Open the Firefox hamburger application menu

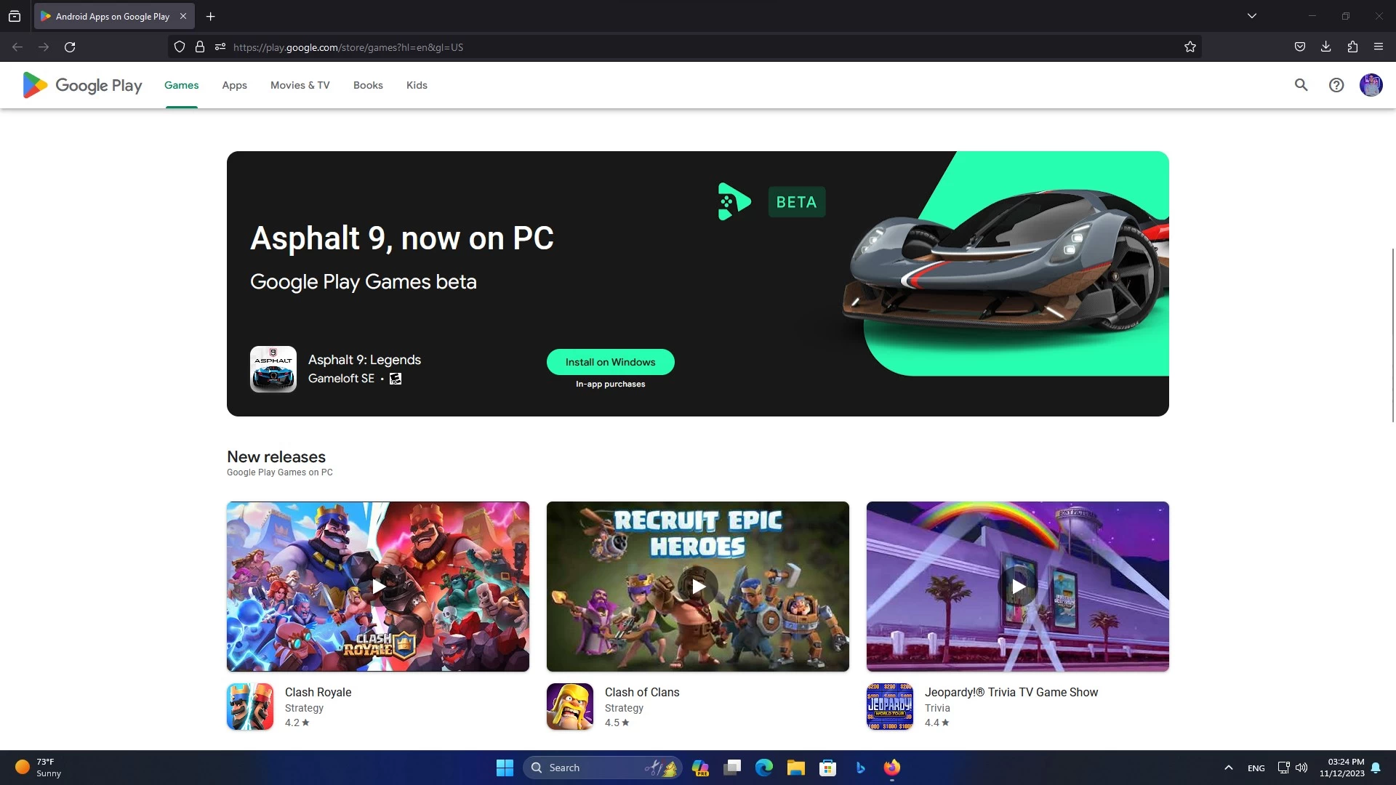[x=1379, y=47]
